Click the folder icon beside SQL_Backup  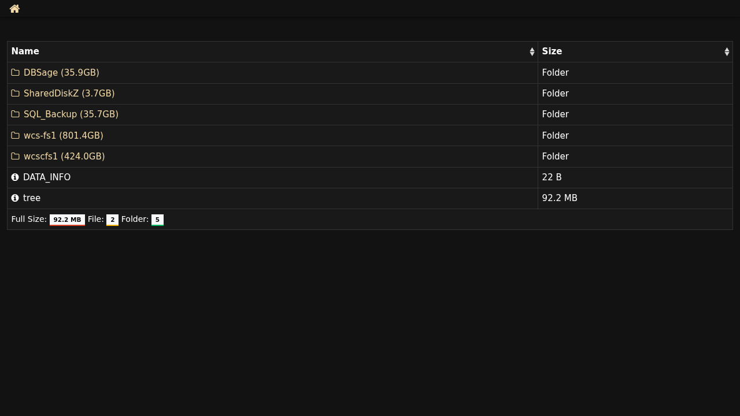tap(16, 114)
